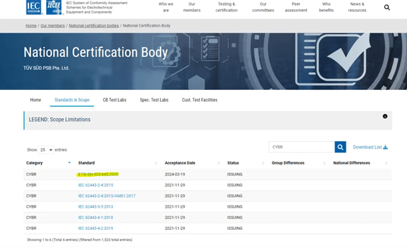Open the Show entries dropdown
This screenshot has height=247, width=407.
pos(45,150)
